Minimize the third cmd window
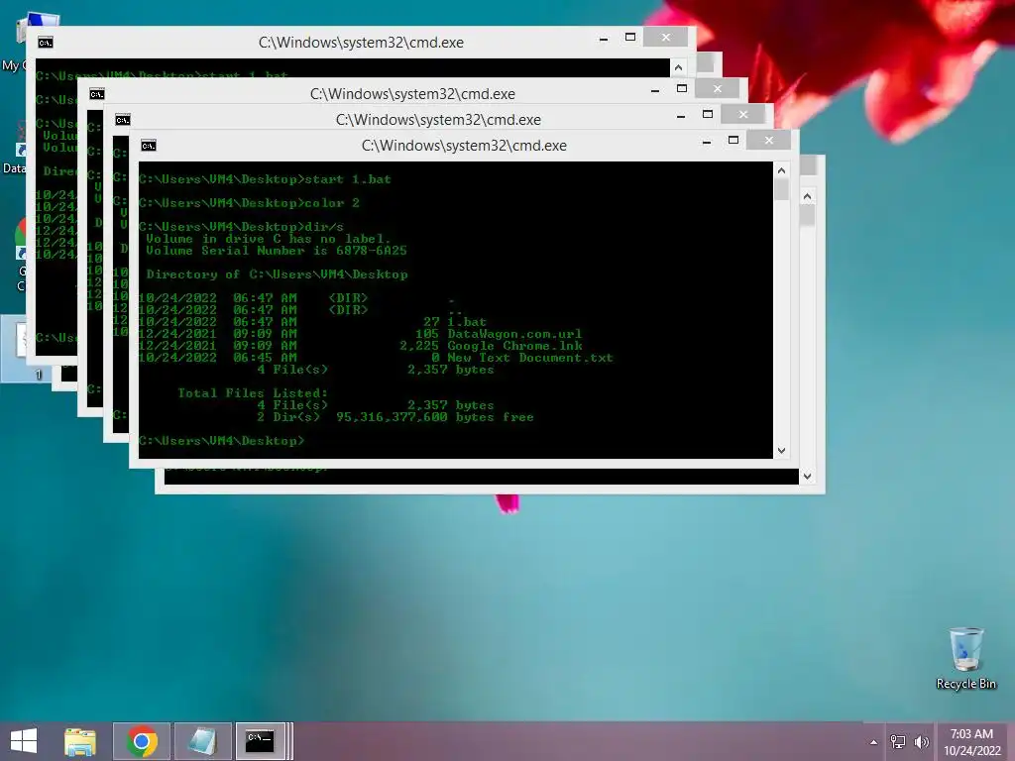 [x=655, y=89]
